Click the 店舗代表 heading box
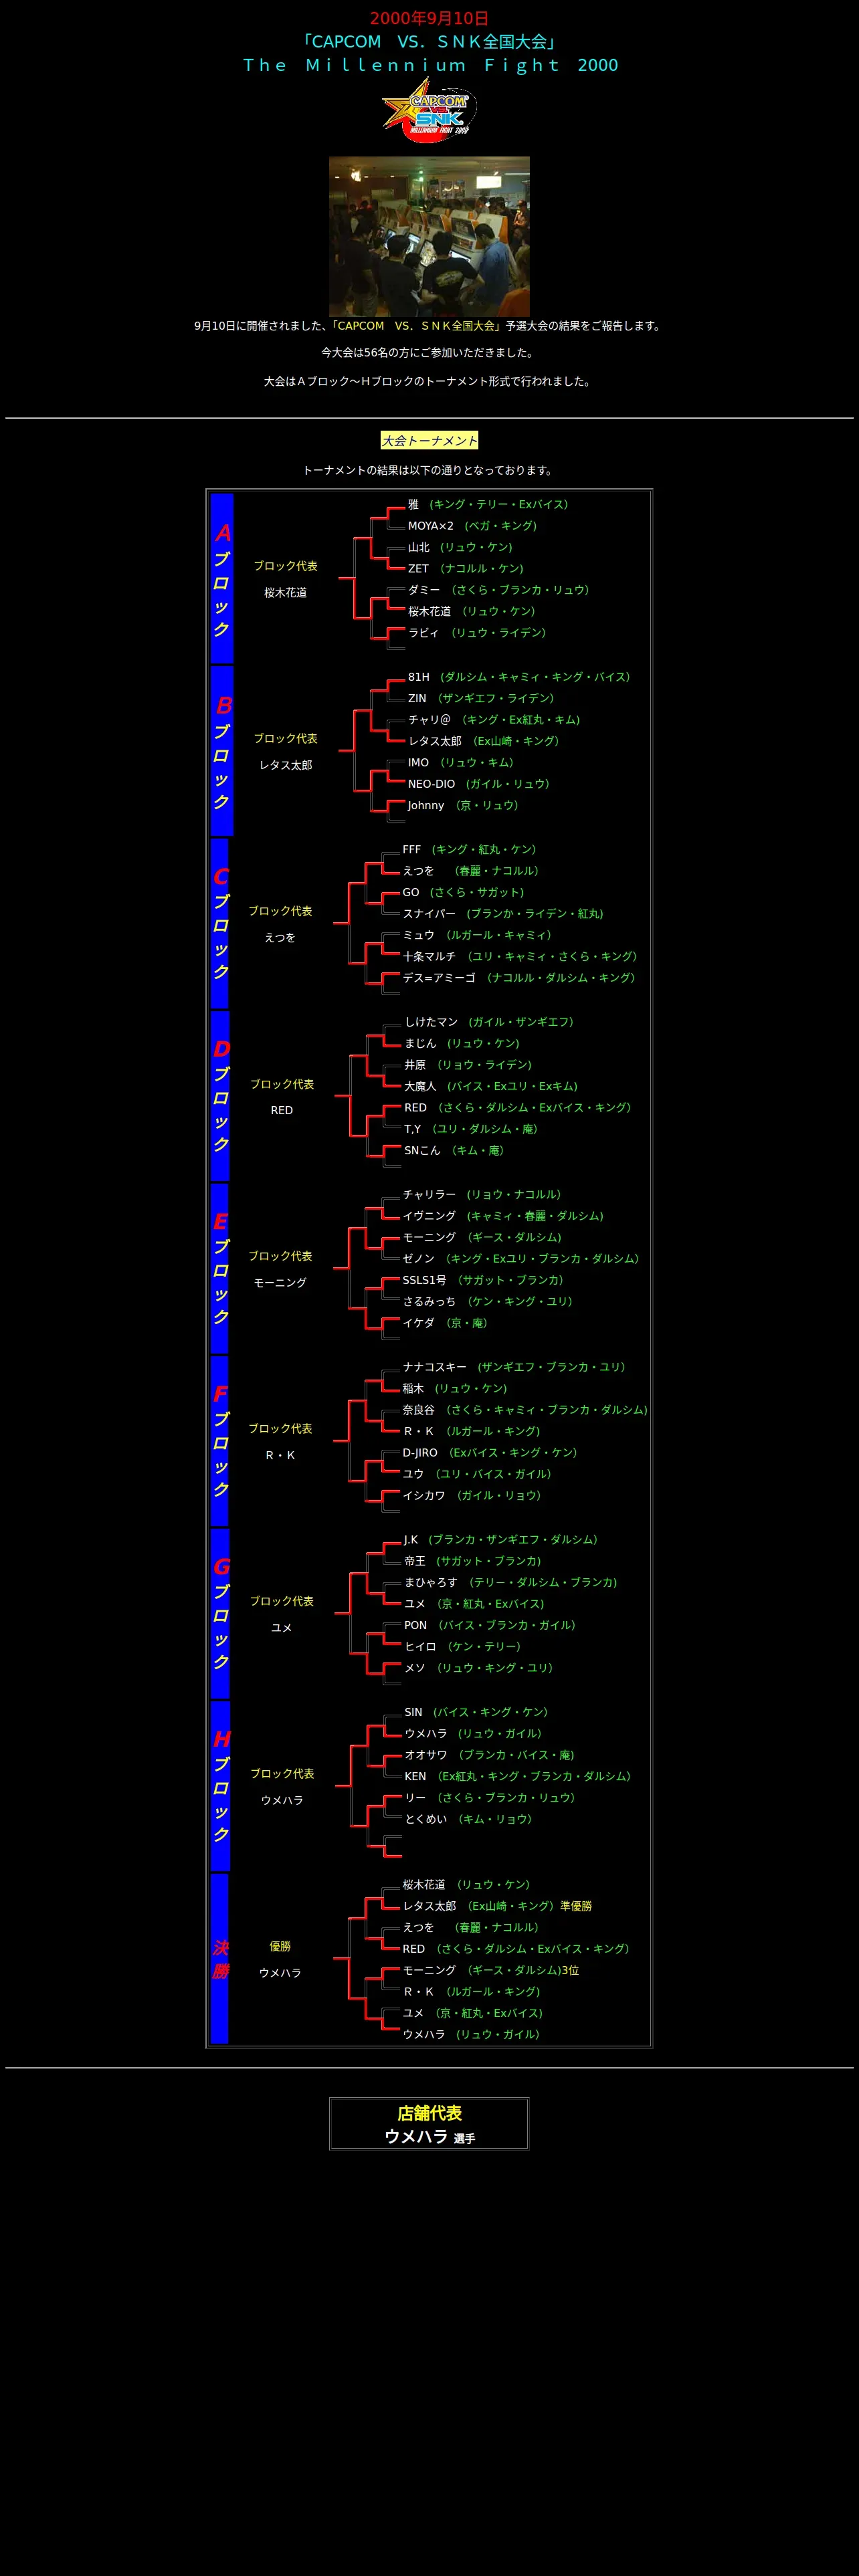The image size is (859, 2576). click(x=429, y=2113)
